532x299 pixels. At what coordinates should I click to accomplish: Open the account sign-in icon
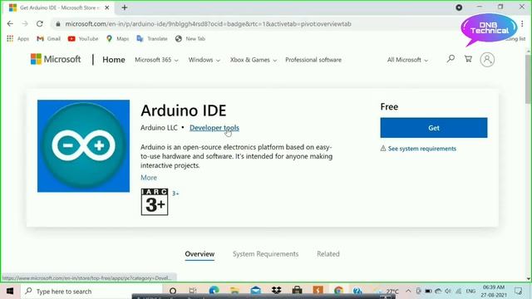point(487,60)
